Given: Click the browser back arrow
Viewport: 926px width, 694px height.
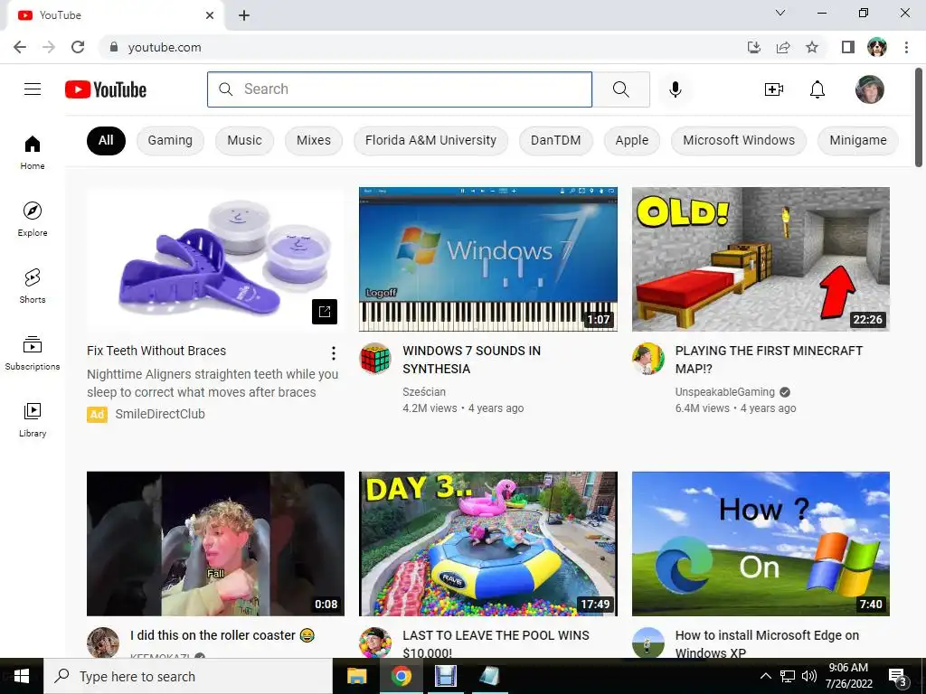Looking at the screenshot, I should [x=20, y=47].
